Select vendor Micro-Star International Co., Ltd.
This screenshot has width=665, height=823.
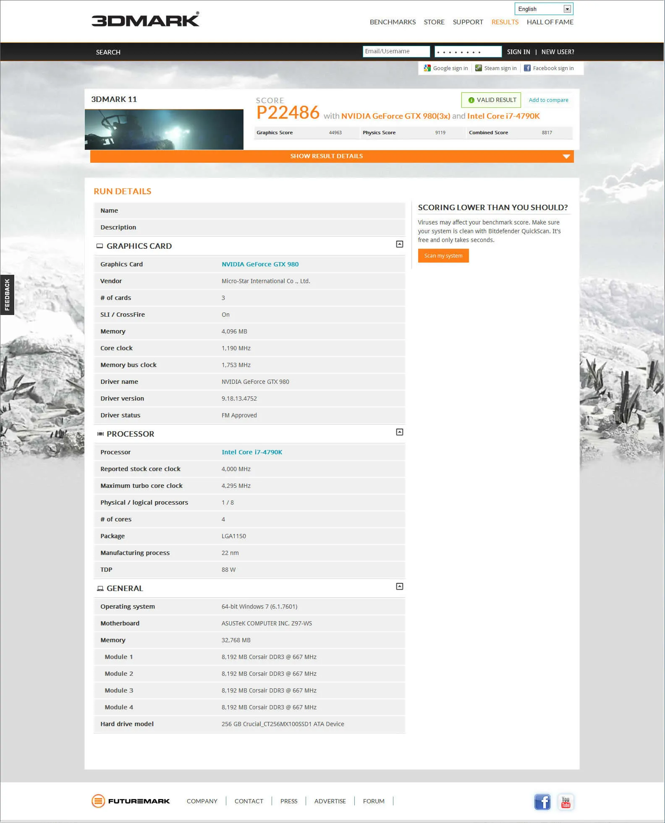pyautogui.click(x=266, y=281)
